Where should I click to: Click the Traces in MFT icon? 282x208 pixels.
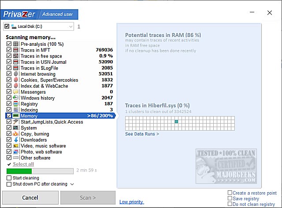click(x=16, y=50)
